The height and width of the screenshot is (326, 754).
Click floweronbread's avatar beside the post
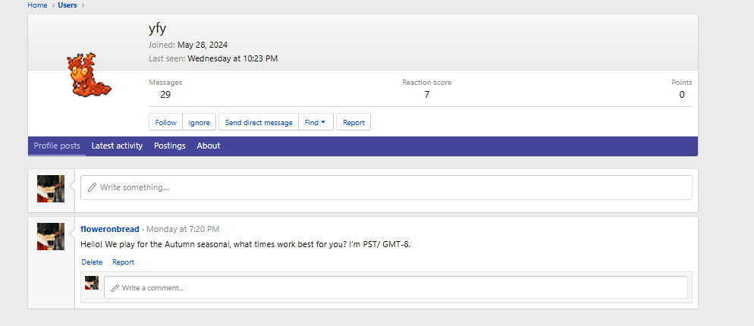pos(51,237)
